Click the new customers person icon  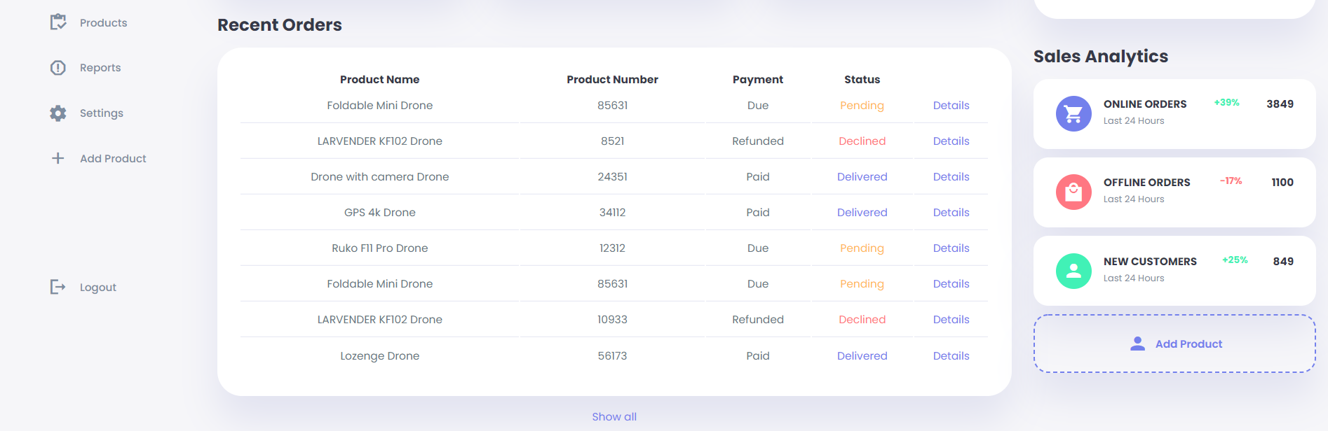click(1073, 271)
